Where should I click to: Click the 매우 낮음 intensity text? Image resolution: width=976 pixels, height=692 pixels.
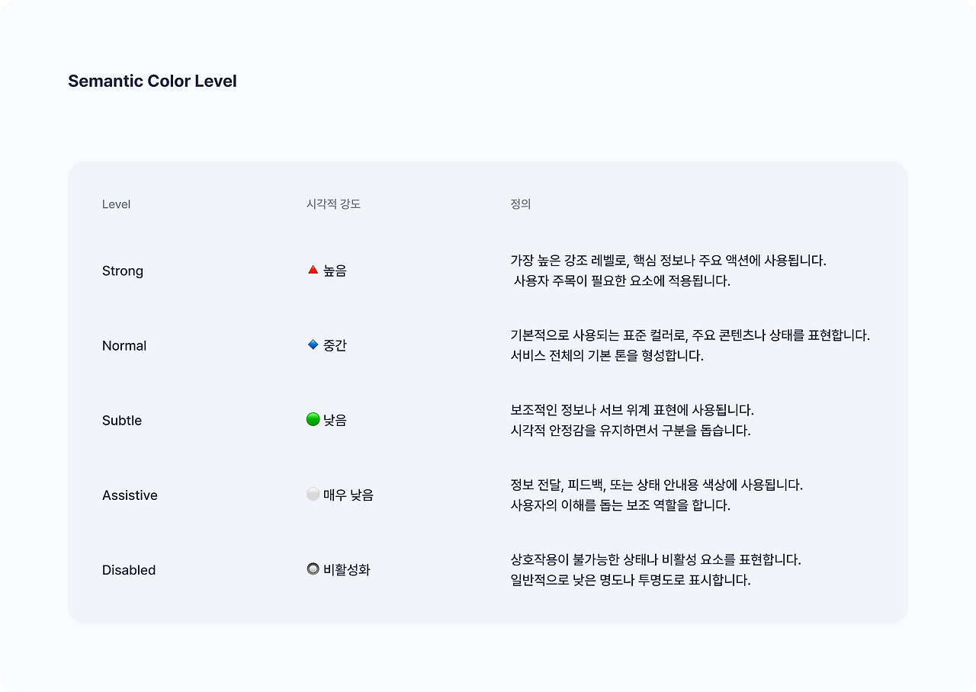pyautogui.click(x=348, y=495)
